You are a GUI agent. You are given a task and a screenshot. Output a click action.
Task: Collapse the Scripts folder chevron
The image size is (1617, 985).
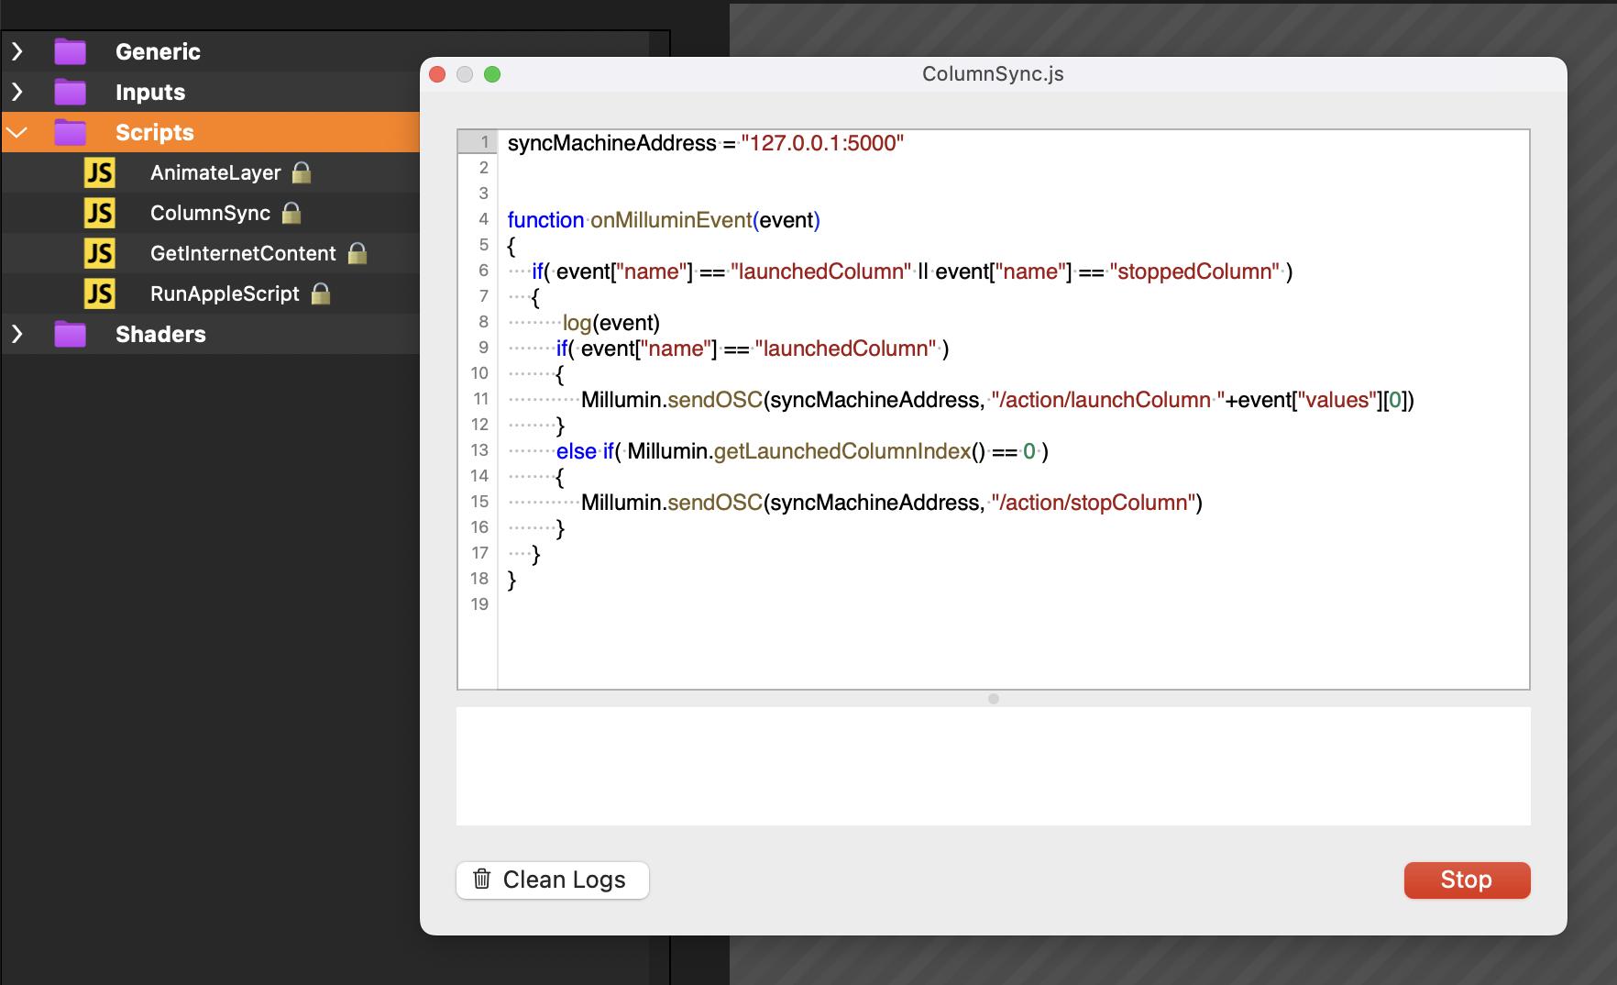(16, 132)
